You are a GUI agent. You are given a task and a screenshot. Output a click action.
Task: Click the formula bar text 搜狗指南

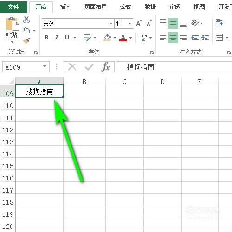tap(141, 67)
